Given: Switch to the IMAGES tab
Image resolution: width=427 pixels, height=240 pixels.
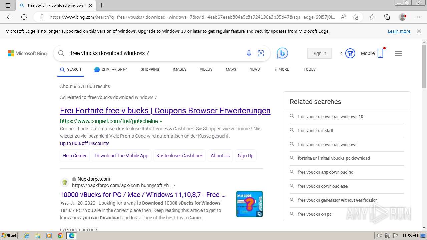Looking at the screenshot, I should (x=179, y=69).
